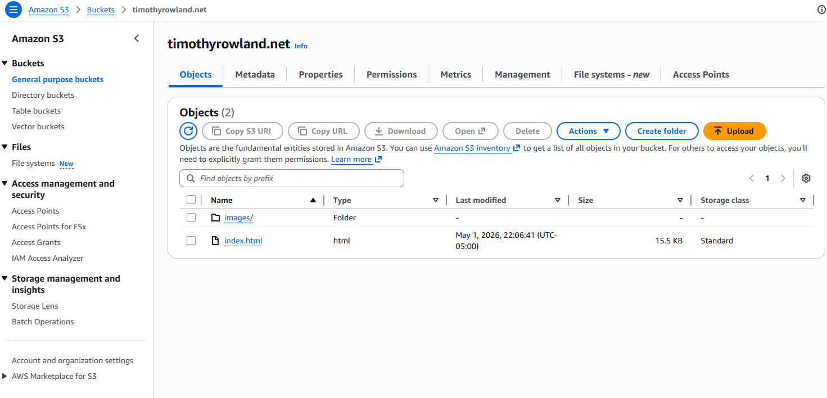This screenshot has height=398, width=827.
Task: Open Directory buckets in sidebar
Action: coord(43,95)
